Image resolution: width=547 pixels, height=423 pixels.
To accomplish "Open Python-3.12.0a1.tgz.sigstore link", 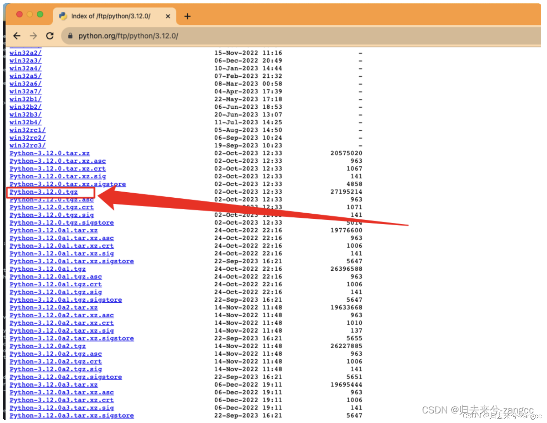I will point(66,300).
